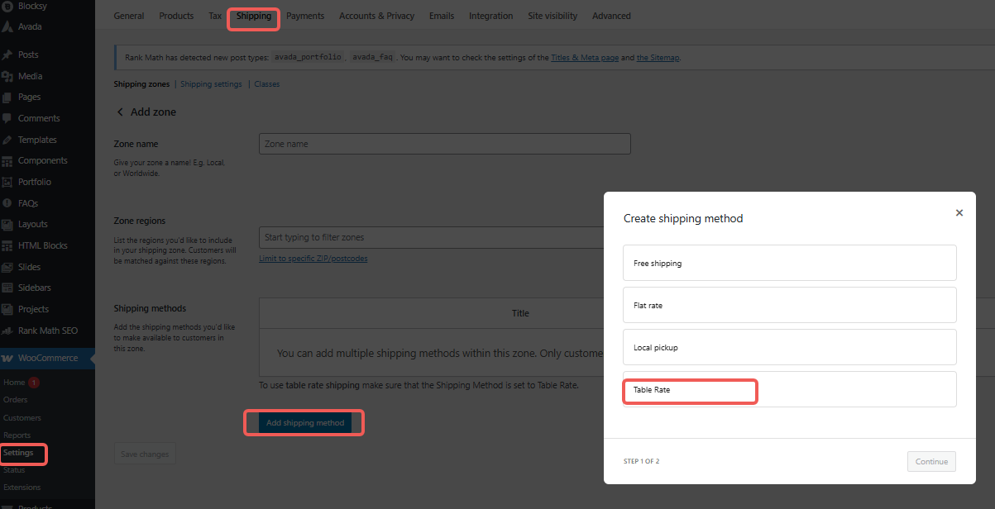The width and height of the screenshot is (995, 509).
Task: Open the Classes sub-tab
Action: pos(266,83)
